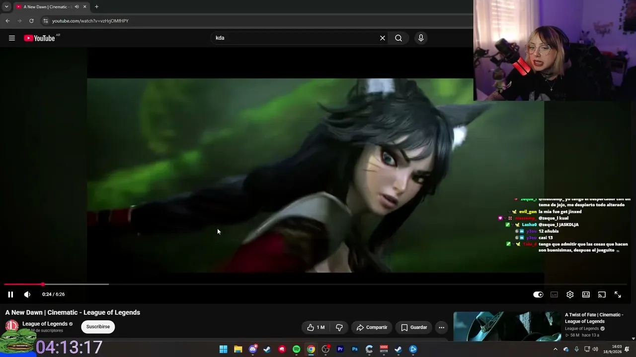Show hidden system tray icons chevron
This screenshot has width=636, height=357.
[x=556, y=349]
